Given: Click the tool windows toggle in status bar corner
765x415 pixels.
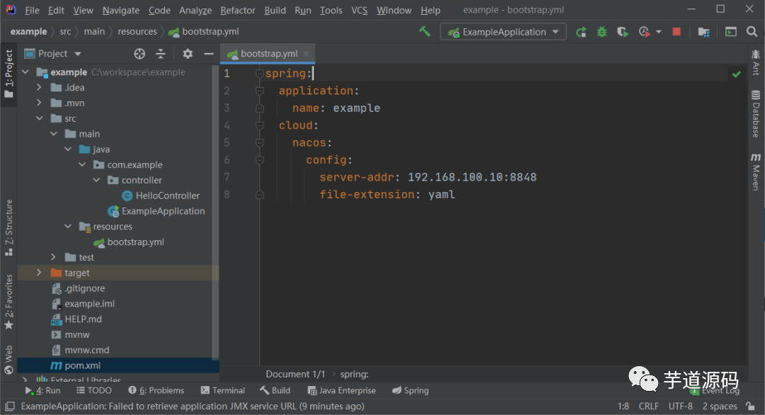Looking at the screenshot, I should click(10, 406).
